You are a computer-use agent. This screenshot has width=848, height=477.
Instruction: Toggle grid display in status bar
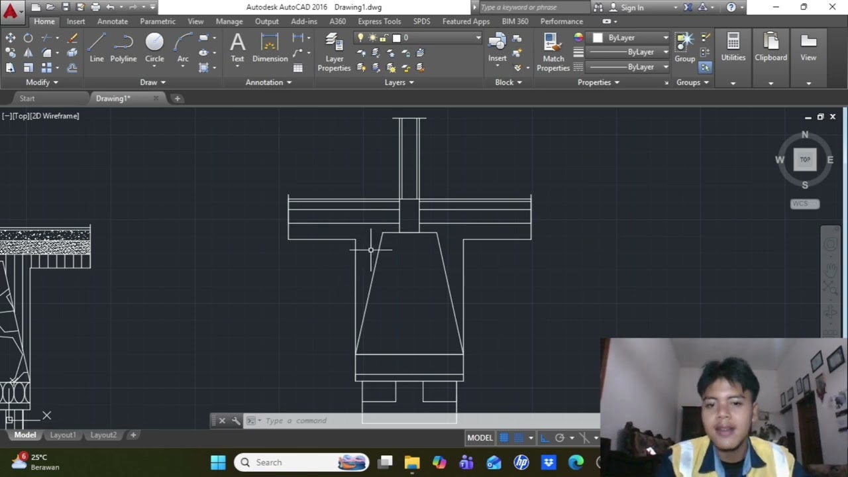click(x=504, y=438)
